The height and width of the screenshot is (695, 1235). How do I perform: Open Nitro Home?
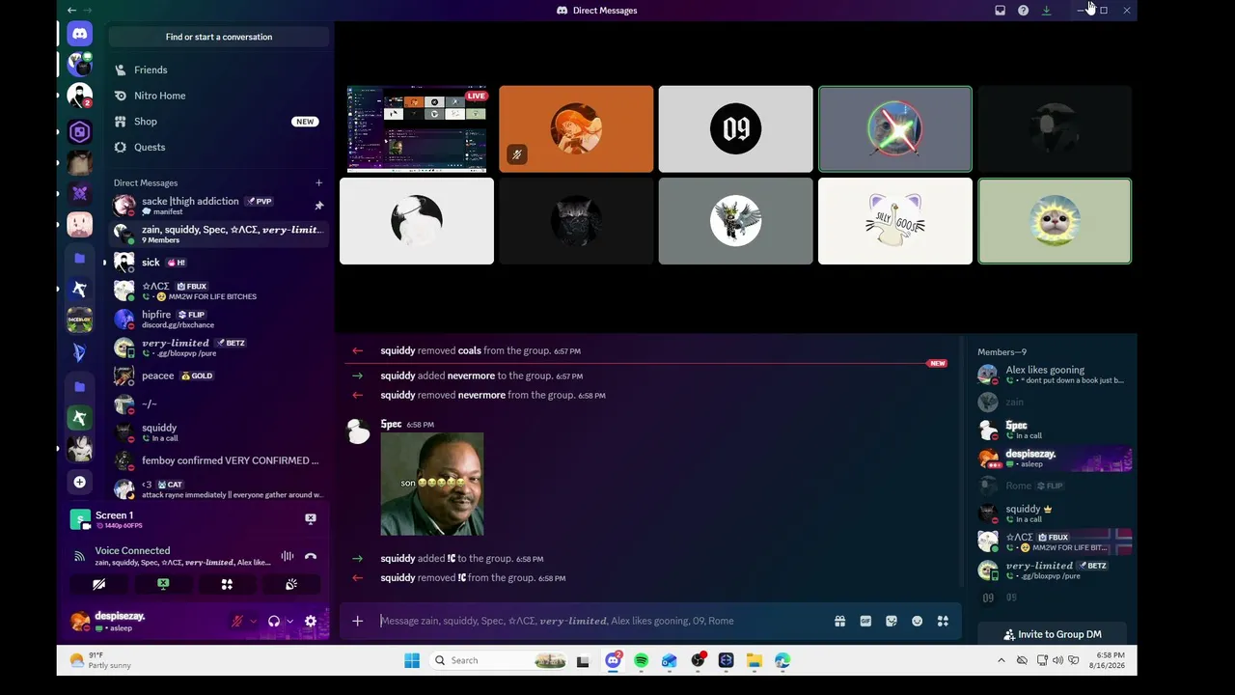click(x=218, y=96)
